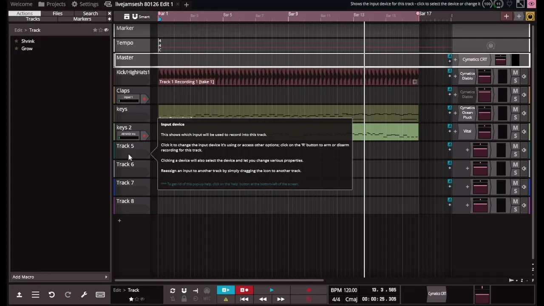Click the yellow warning triangle icon
The width and height of the screenshot is (544, 306).
coord(226,299)
